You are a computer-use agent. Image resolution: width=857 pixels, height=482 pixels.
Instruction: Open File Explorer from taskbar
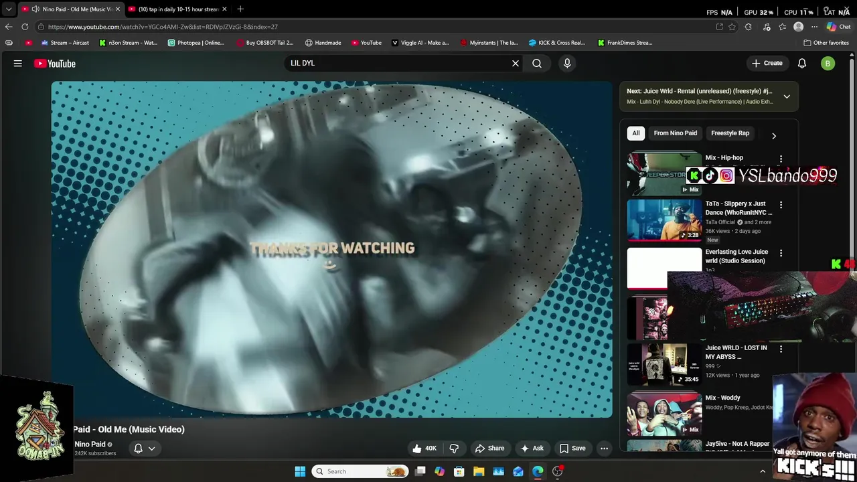point(479,471)
